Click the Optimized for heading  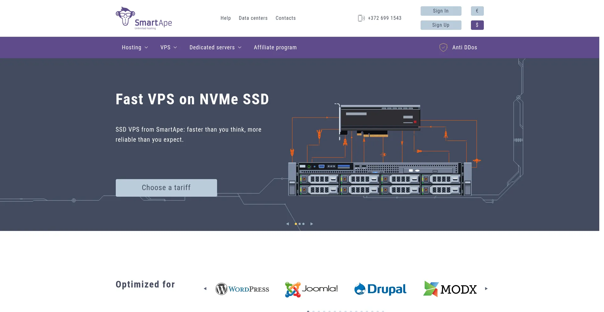tap(145, 284)
